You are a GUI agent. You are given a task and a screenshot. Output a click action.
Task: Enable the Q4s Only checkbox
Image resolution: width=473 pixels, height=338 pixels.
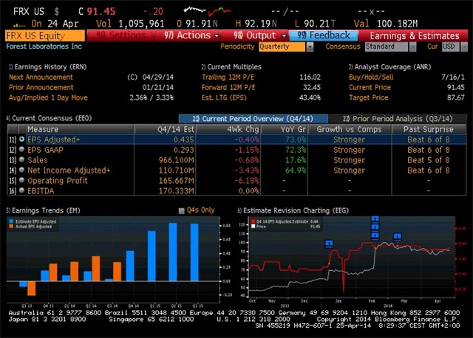point(183,210)
